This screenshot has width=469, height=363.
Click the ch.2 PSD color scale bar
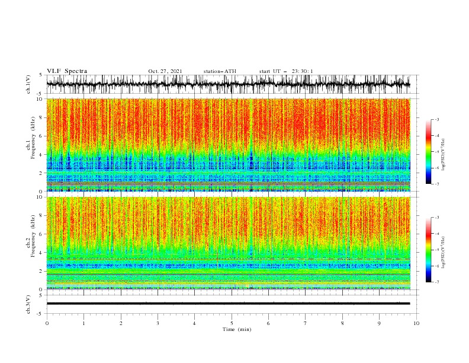(428, 250)
